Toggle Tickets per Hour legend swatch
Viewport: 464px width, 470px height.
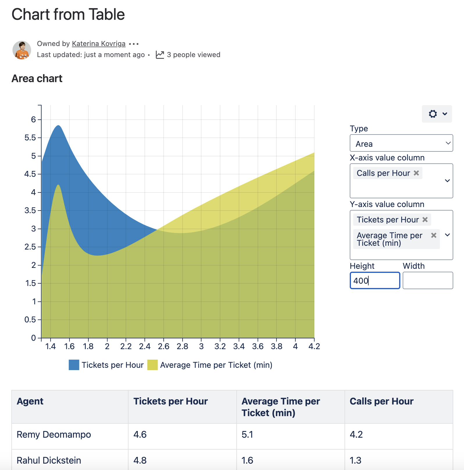click(x=74, y=365)
